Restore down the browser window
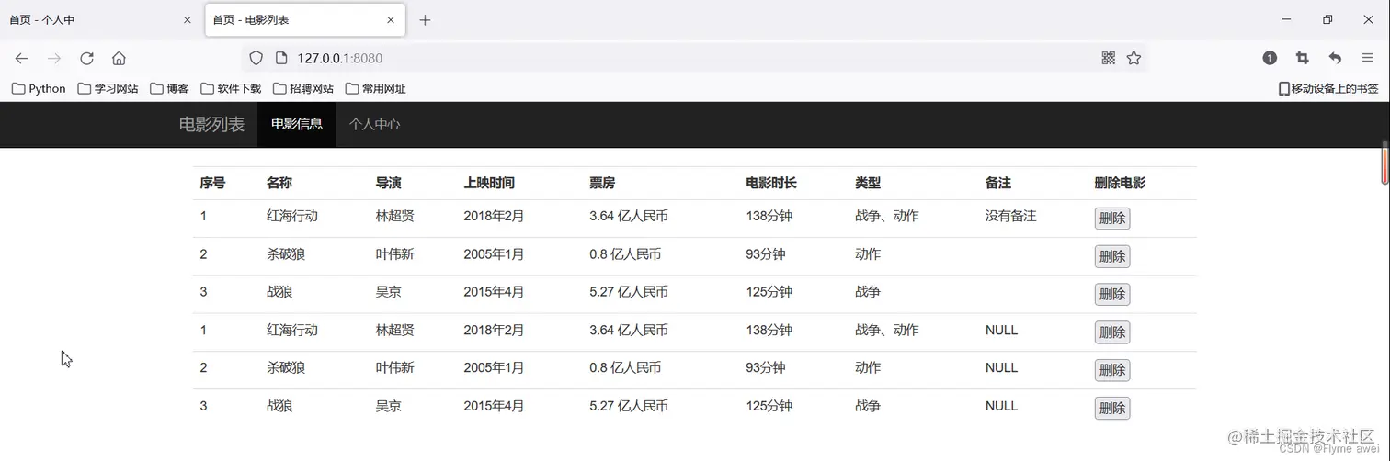The image size is (1390, 461). tap(1327, 19)
